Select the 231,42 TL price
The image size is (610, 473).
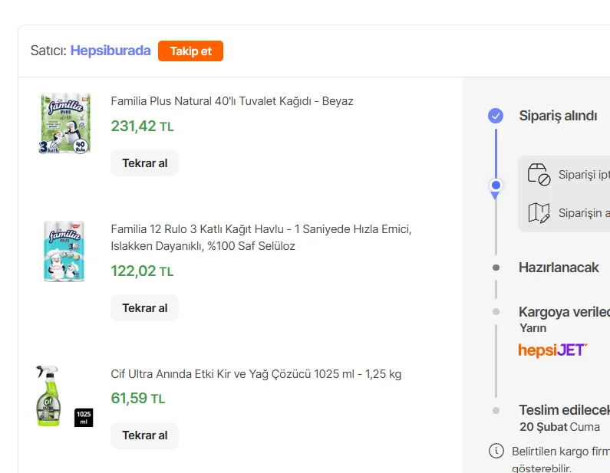(x=143, y=126)
